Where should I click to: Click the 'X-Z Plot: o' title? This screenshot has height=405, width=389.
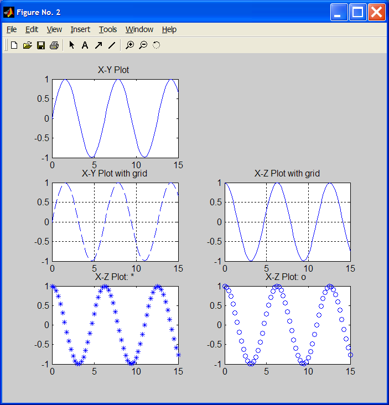pyautogui.click(x=286, y=277)
